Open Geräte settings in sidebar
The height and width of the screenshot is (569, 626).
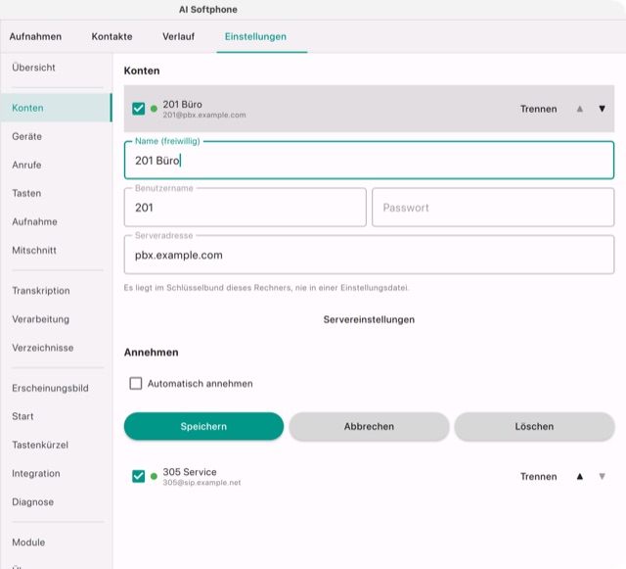pos(26,136)
